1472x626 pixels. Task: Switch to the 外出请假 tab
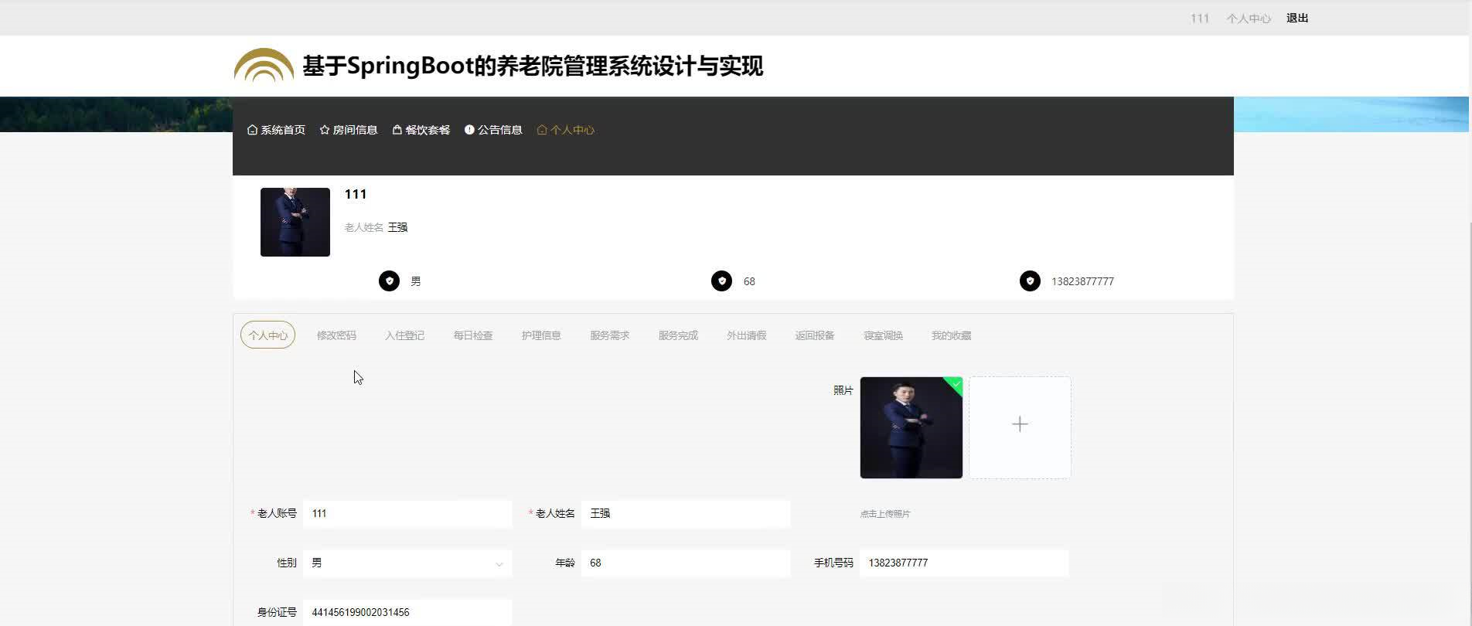coord(747,335)
